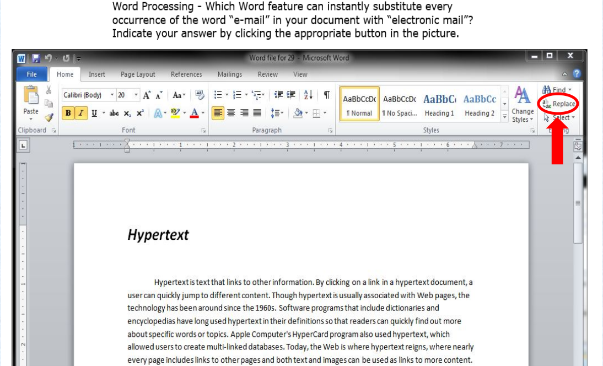The height and width of the screenshot is (366, 603).
Task: Click the Save icon in Quick Access Toolbar
Action: pyautogui.click(x=36, y=58)
